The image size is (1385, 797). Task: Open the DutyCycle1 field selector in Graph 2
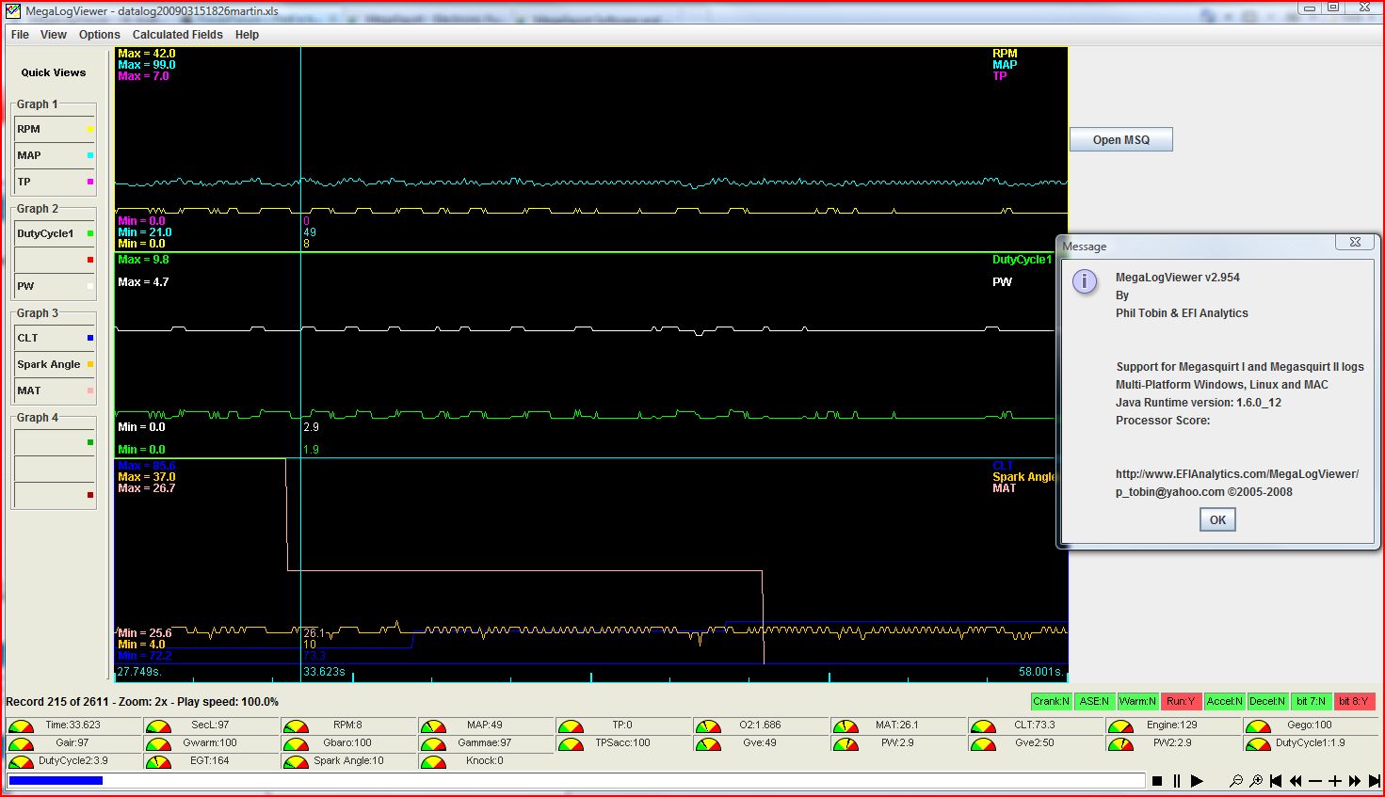pos(55,233)
